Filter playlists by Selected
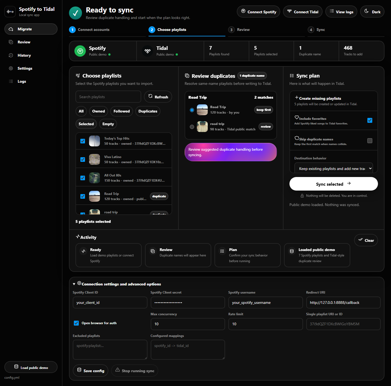This screenshot has height=386, width=391. point(86,124)
